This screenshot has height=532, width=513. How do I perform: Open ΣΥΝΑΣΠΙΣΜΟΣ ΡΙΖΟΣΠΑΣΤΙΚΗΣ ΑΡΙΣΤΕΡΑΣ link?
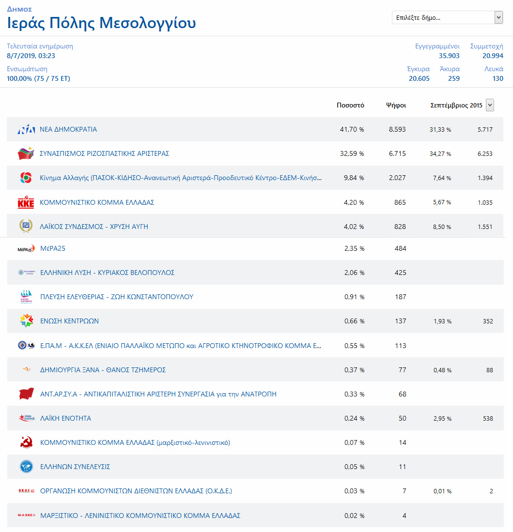coord(104,153)
